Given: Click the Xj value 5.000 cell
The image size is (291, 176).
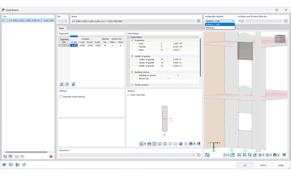Looking at the screenshot, I should pos(90,45).
